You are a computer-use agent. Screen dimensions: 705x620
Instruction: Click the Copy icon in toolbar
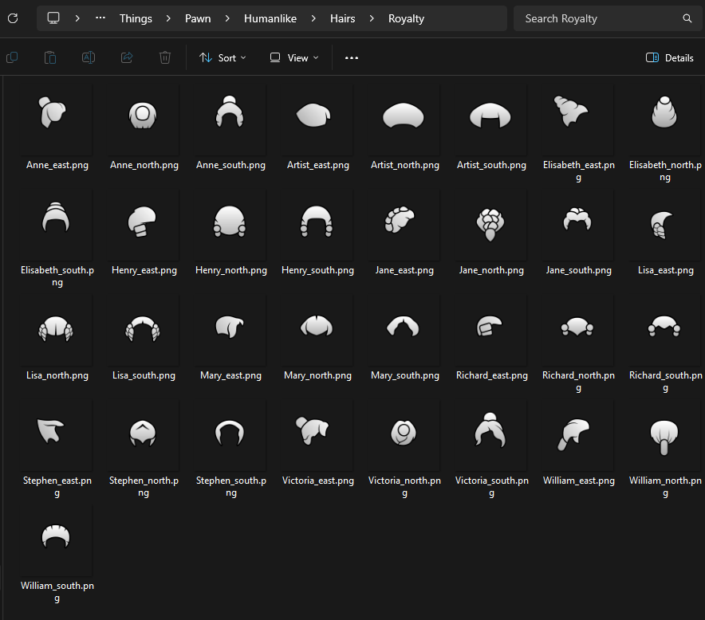[x=12, y=57]
